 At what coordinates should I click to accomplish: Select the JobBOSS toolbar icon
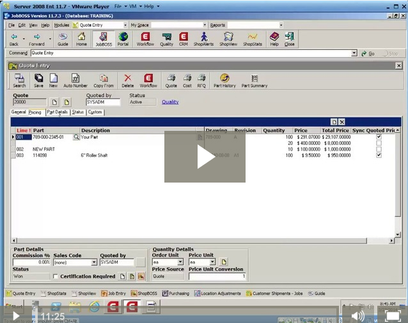[x=104, y=39]
